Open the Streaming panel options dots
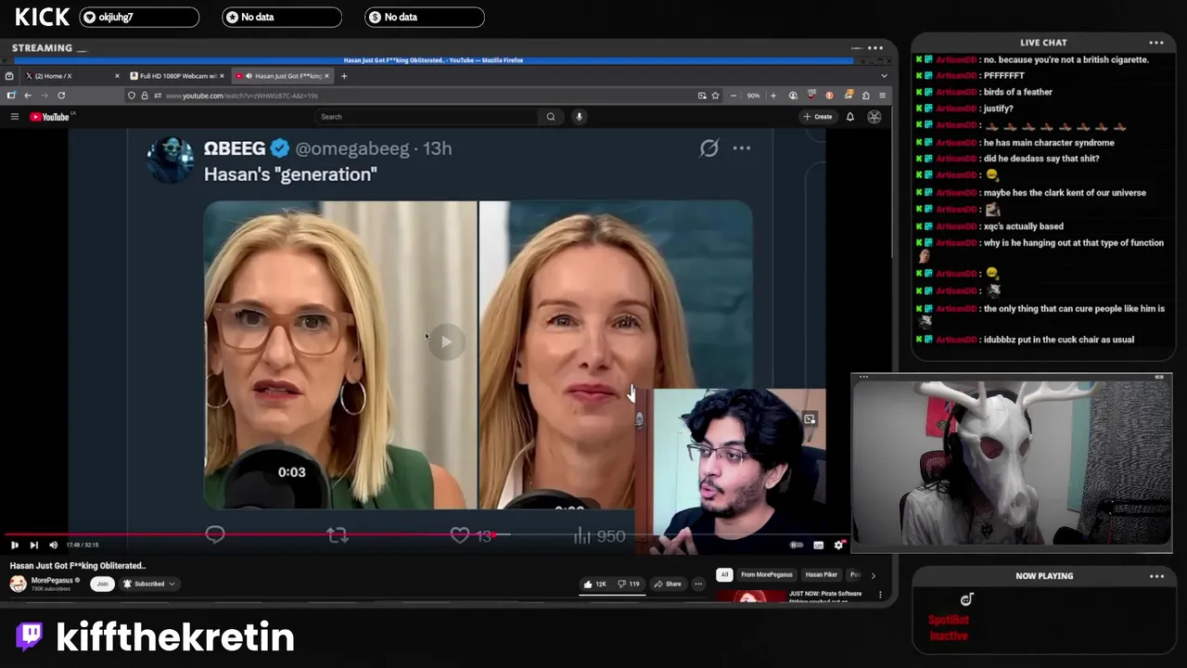 coord(875,48)
